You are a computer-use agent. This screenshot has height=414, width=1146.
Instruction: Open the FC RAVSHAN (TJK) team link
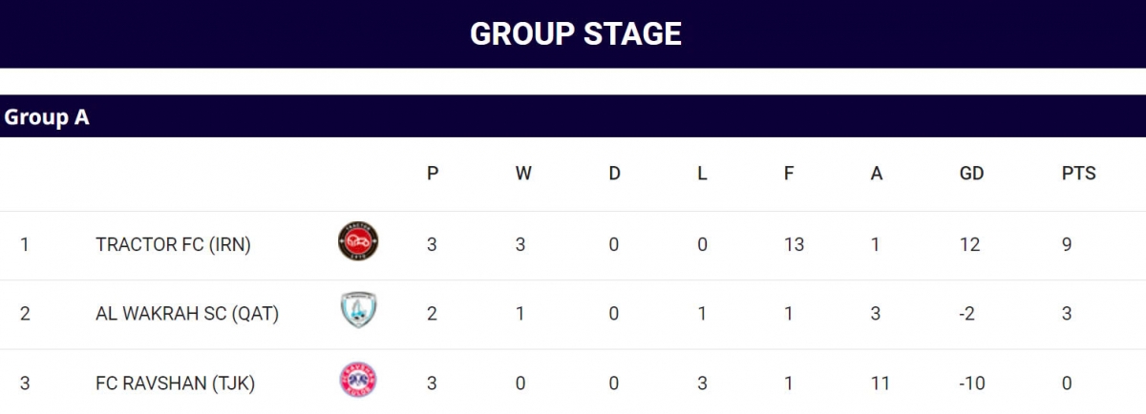(x=176, y=383)
